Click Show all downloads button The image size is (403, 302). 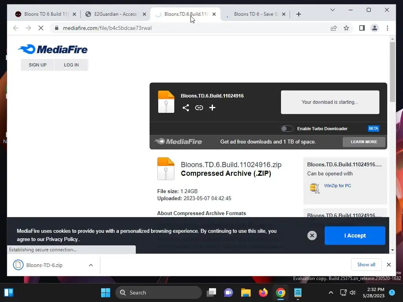366,265
